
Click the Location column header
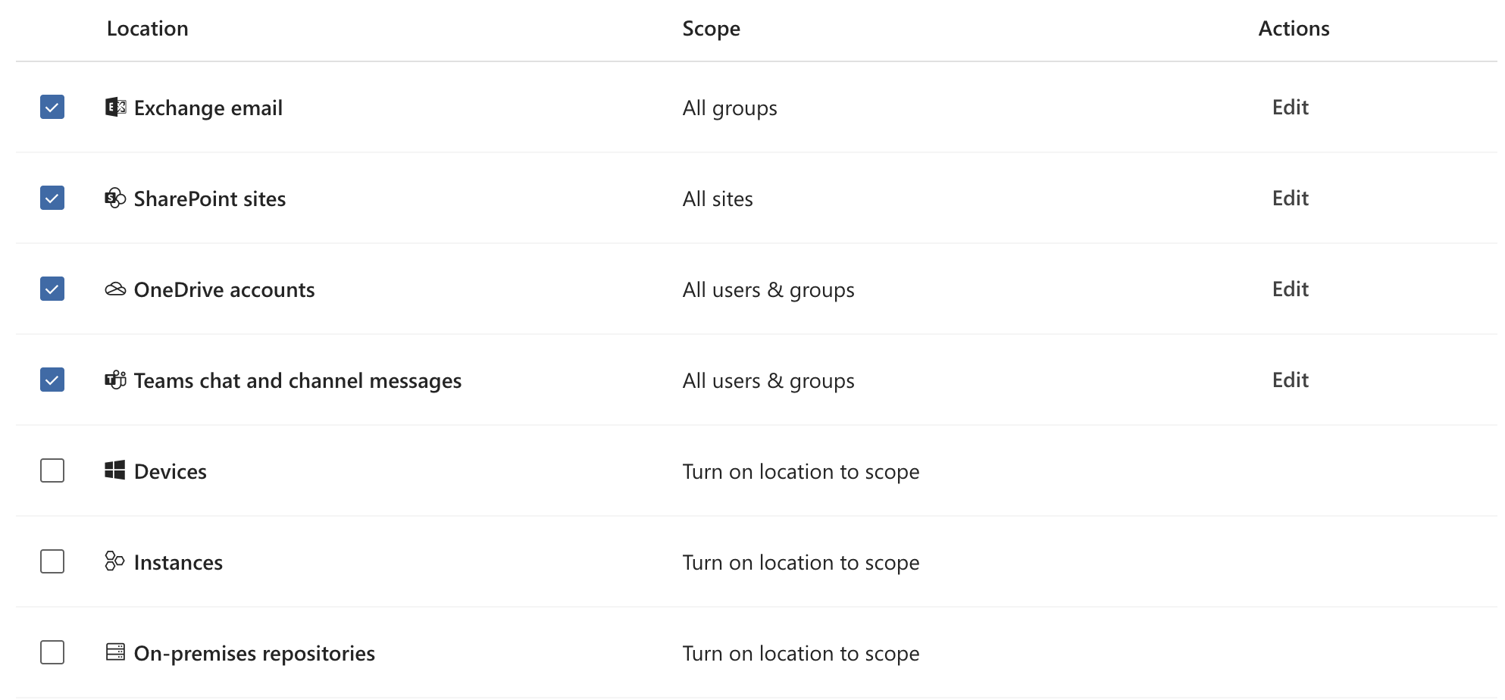(148, 29)
